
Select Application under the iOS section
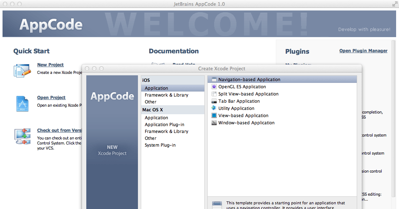click(x=156, y=88)
